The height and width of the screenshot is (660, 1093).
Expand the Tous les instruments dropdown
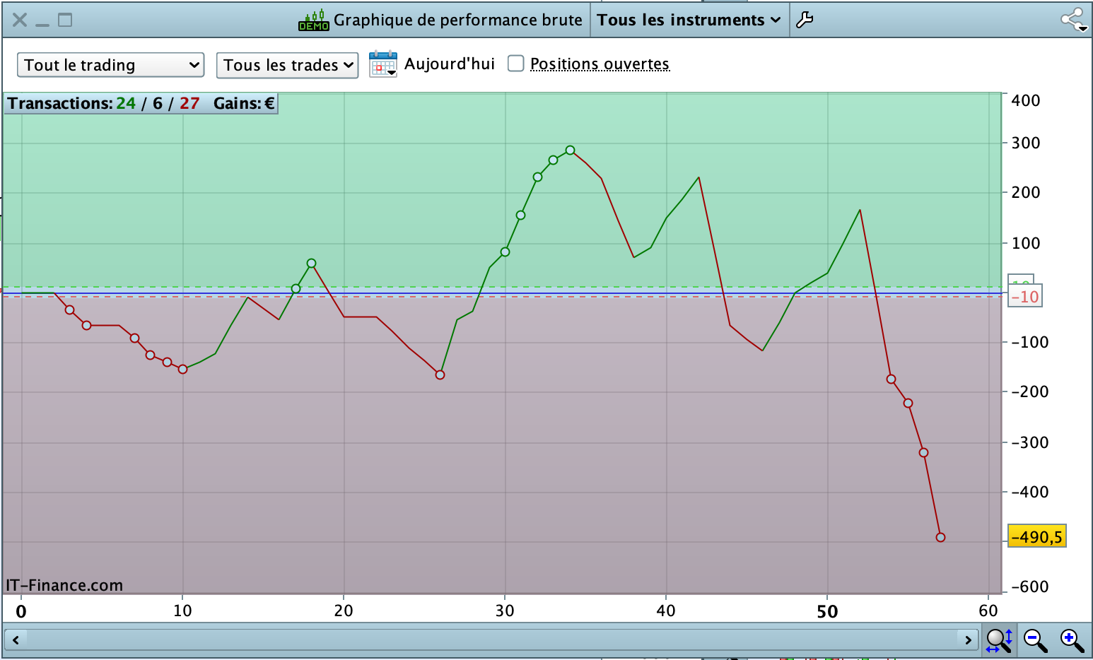point(689,20)
